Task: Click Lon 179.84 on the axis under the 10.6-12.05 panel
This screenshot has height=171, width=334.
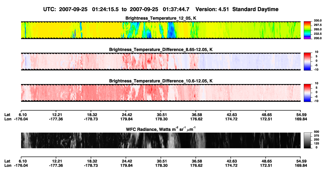Action: (x=126, y=119)
